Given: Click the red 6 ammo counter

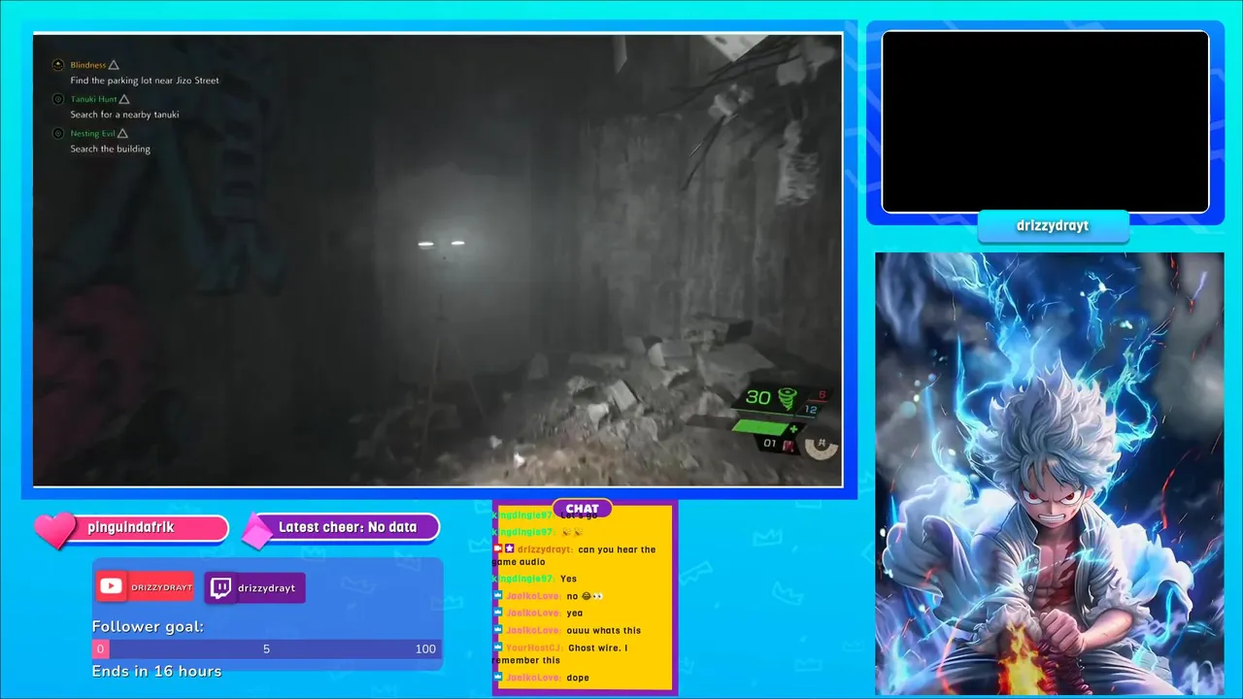Looking at the screenshot, I should (822, 394).
